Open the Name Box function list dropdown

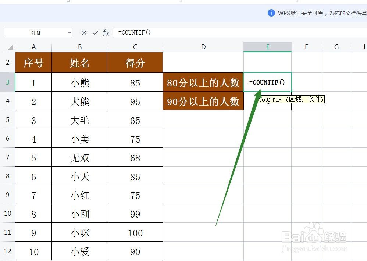pyautogui.click(x=70, y=33)
